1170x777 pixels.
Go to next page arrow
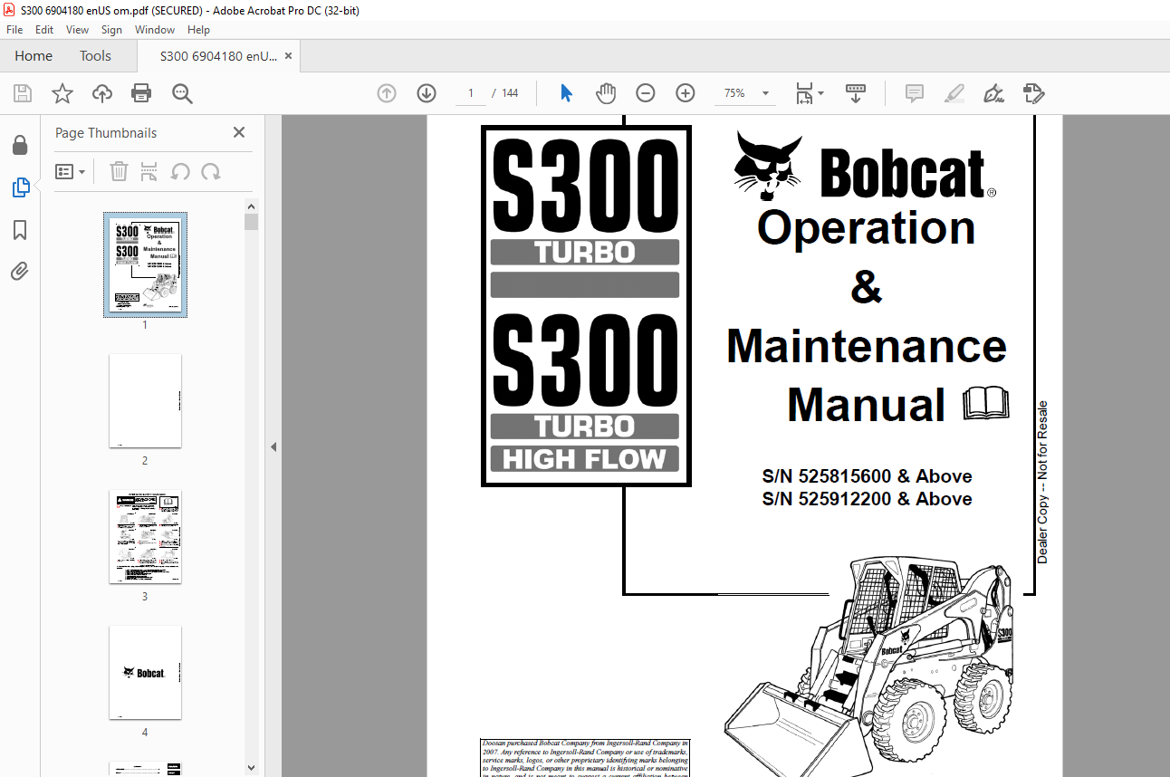pos(427,93)
